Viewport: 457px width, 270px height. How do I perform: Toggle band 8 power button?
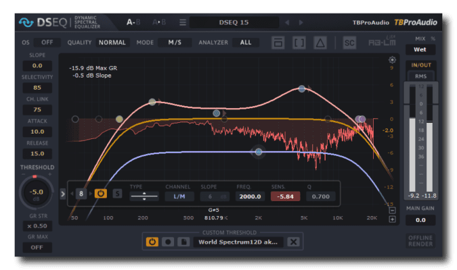pos(101,194)
